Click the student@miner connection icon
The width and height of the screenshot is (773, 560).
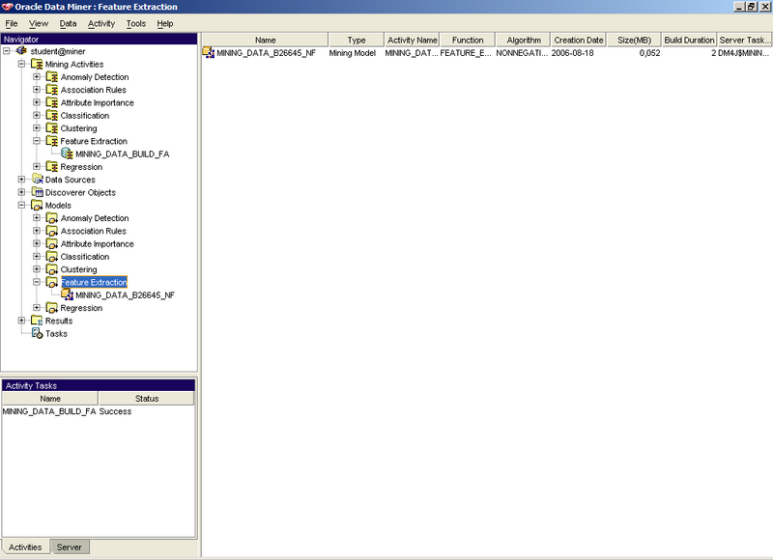[21, 51]
